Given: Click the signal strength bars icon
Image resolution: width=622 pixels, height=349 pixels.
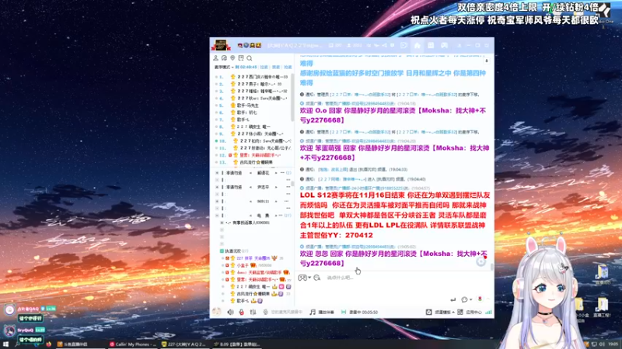Looking at the screenshot, I should [488, 313].
